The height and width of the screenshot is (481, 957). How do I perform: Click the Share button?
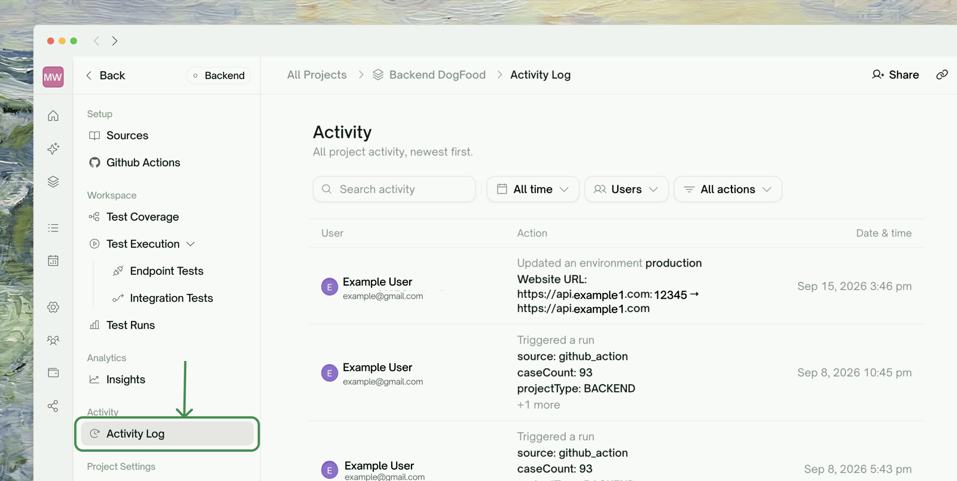895,75
